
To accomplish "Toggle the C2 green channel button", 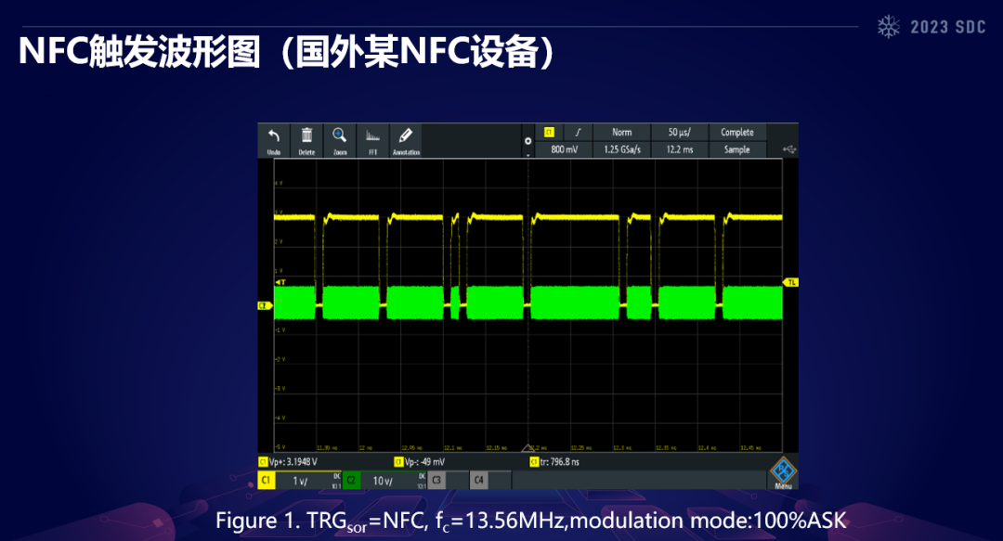I will coord(351,481).
